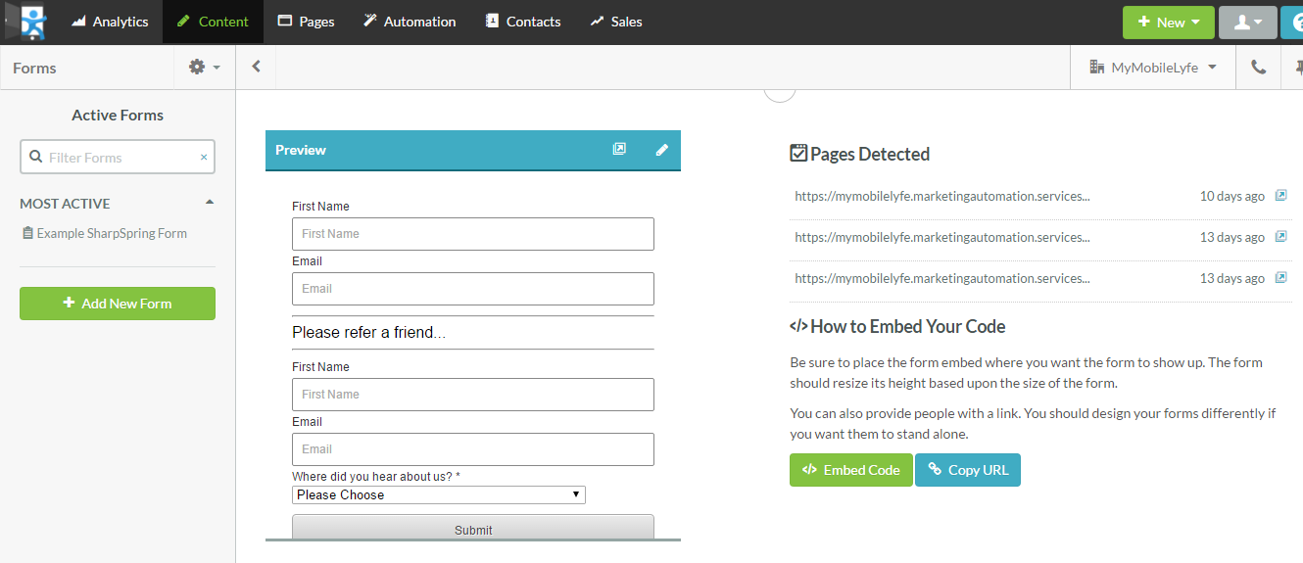Click first detected page URL
The width and height of the screenshot is (1303, 563).
pos(941,196)
